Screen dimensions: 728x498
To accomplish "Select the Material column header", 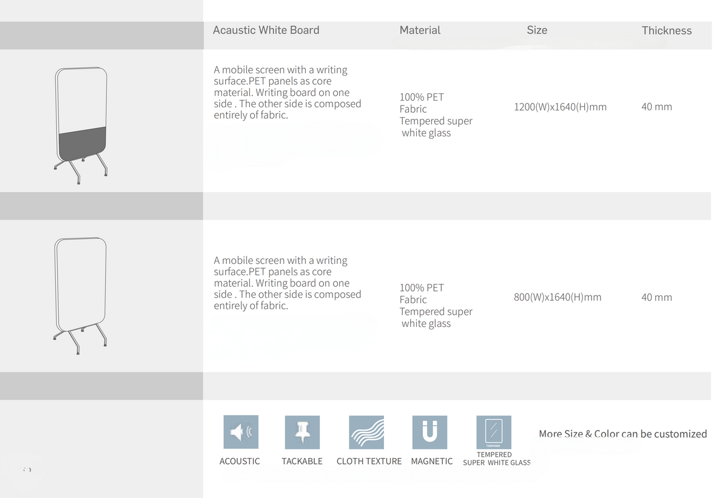I will click(420, 30).
